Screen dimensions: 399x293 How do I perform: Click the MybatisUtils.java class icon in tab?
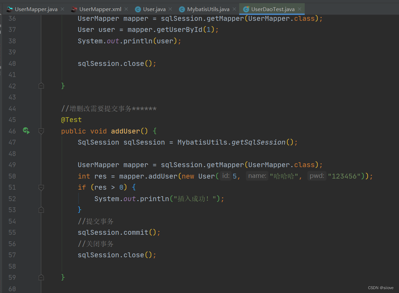[x=182, y=9]
